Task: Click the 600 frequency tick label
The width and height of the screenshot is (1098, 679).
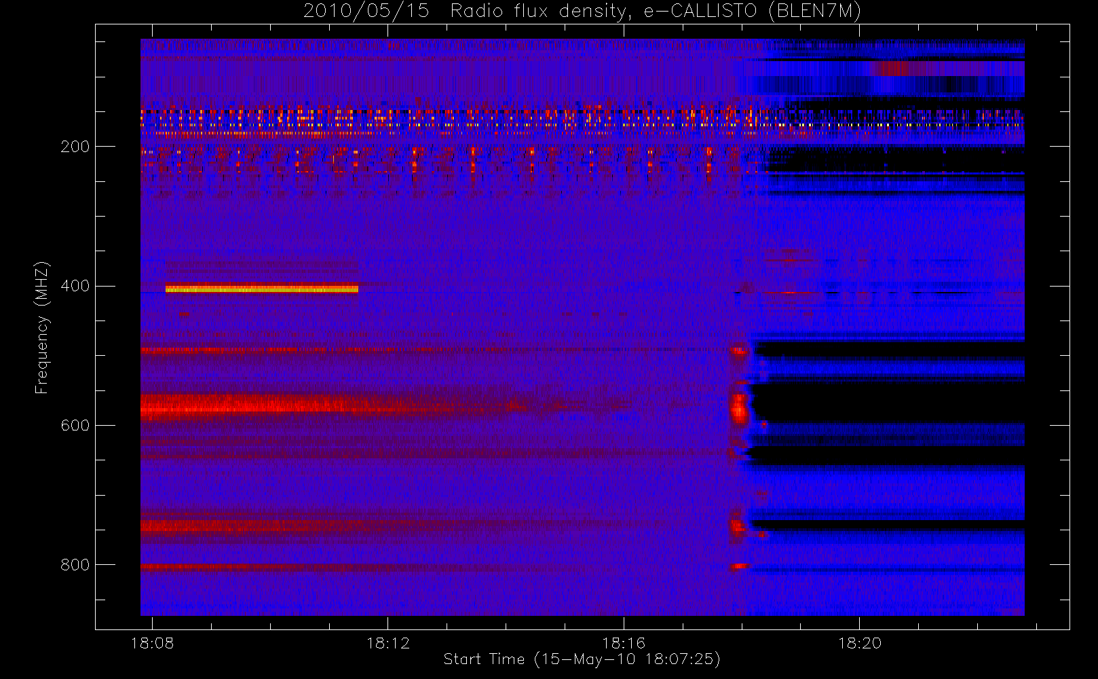Action: point(75,425)
